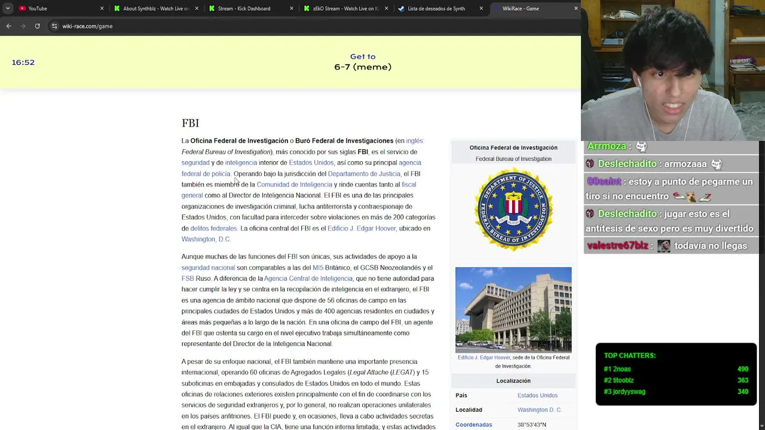The width and height of the screenshot is (765, 430).
Task: Click the 'Localización' infobox header
Action: (x=513, y=380)
